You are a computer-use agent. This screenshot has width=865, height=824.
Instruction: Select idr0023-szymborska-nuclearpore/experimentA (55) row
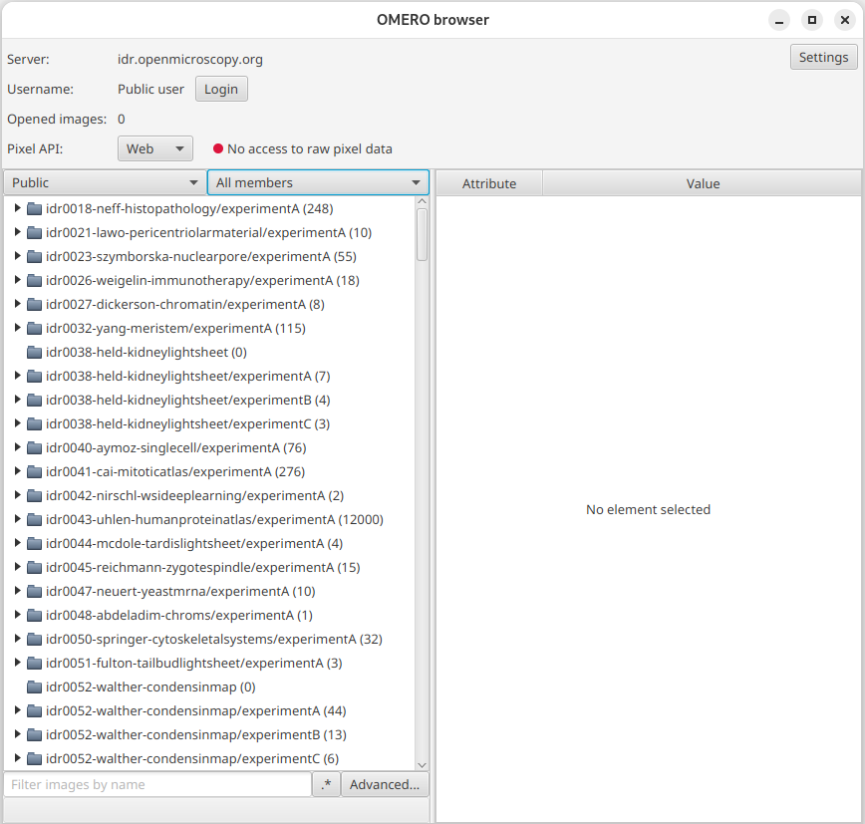209,256
